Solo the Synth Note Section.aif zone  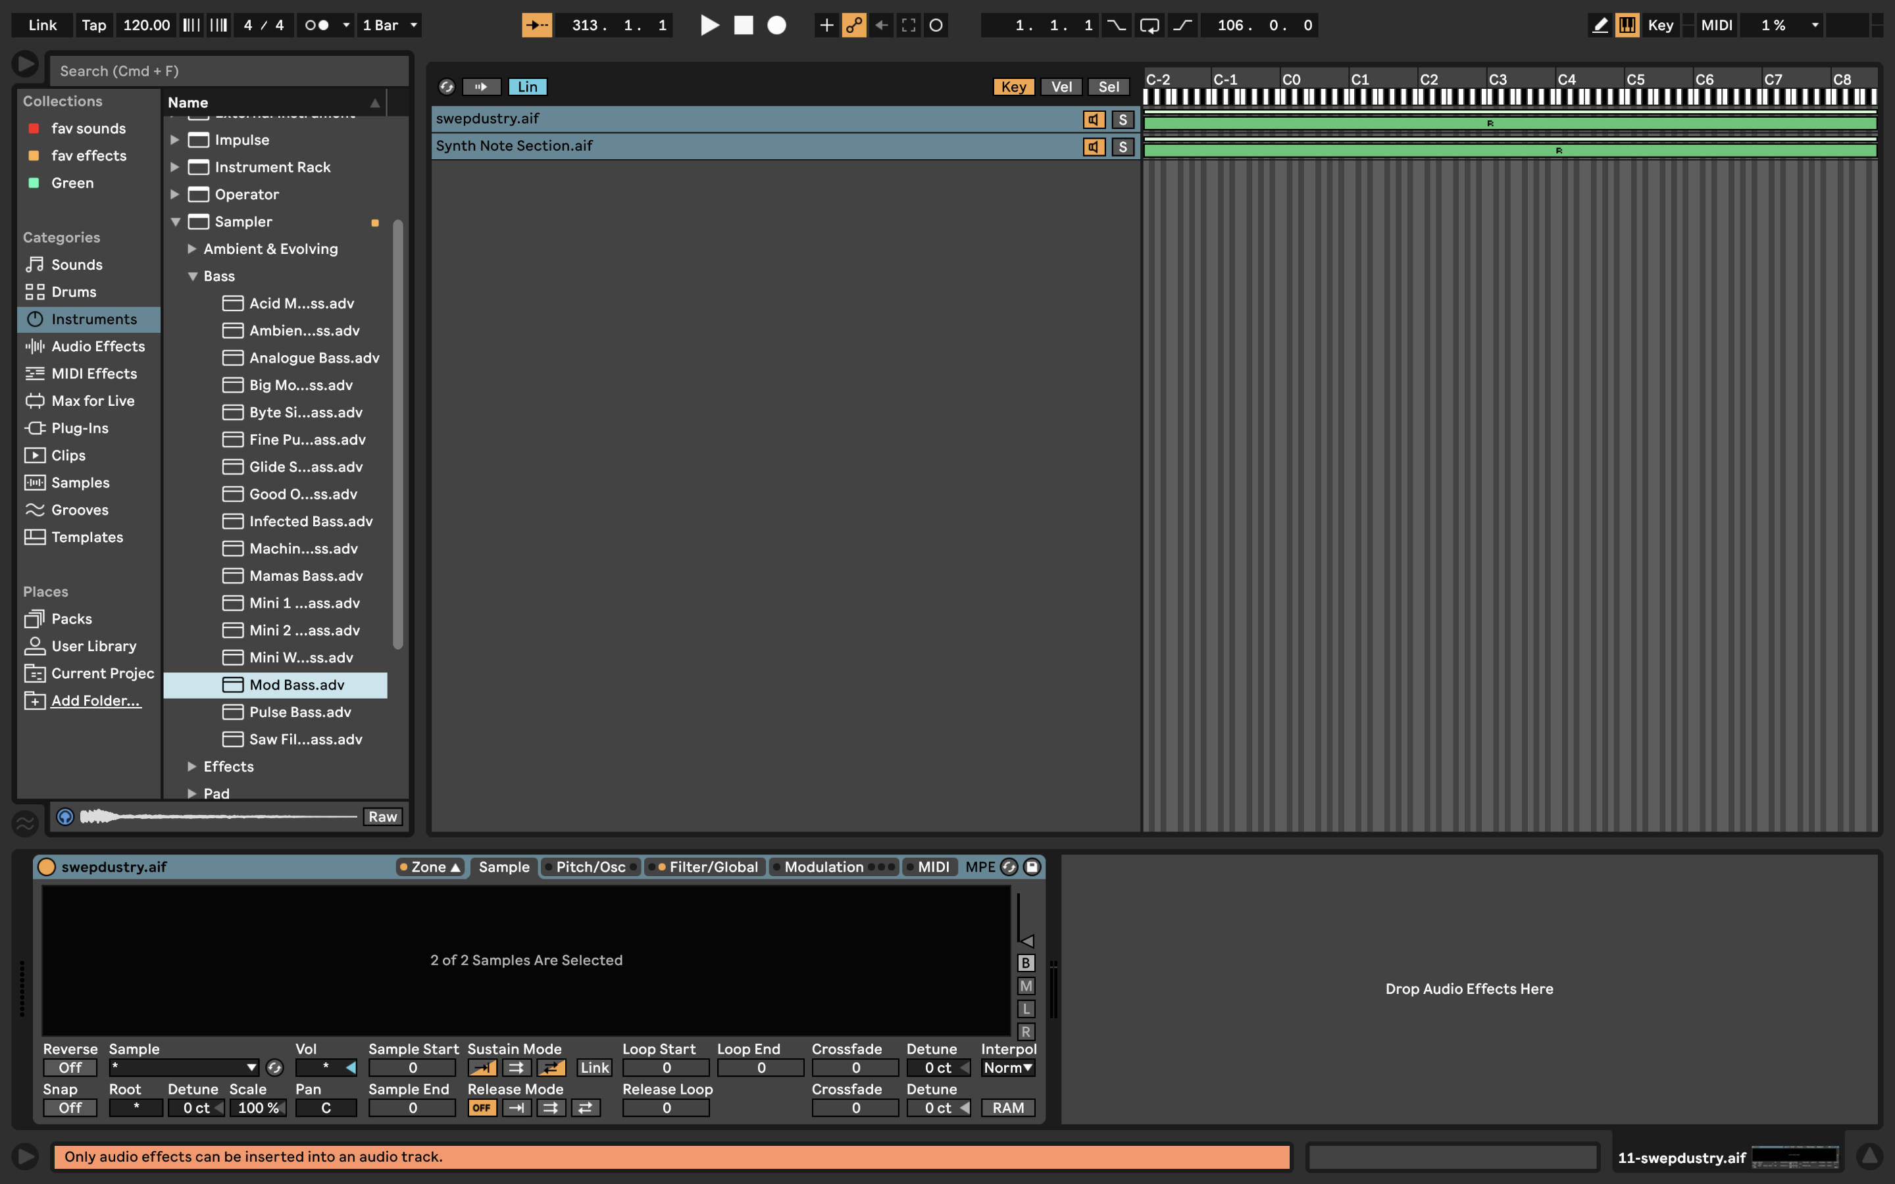click(x=1122, y=147)
